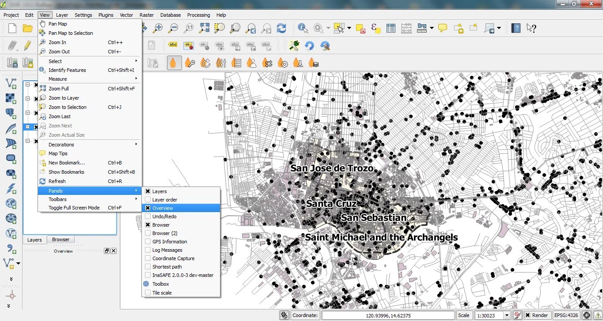
Task: Click the Coordinate Capture crosshair sidebar icon
Action: pyautogui.click(x=11, y=295)
